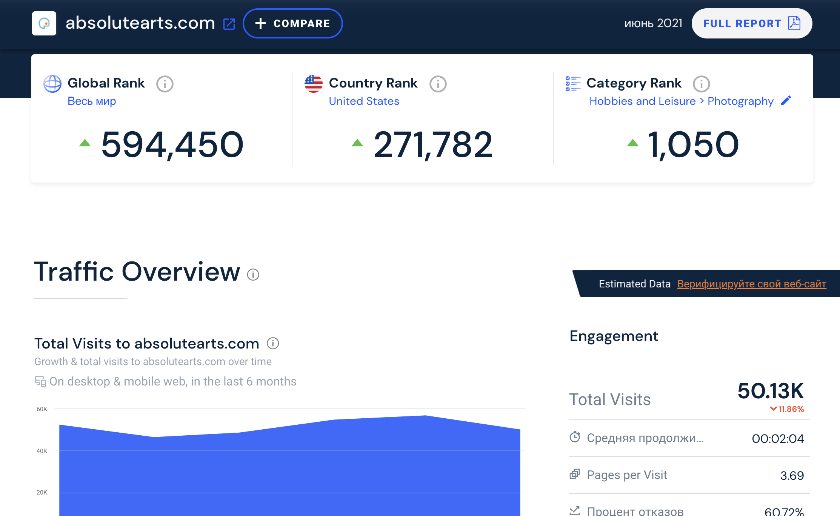The image size is (840, 516).
Task: Click the Pages per Visit label
Action: click(627, 475)
